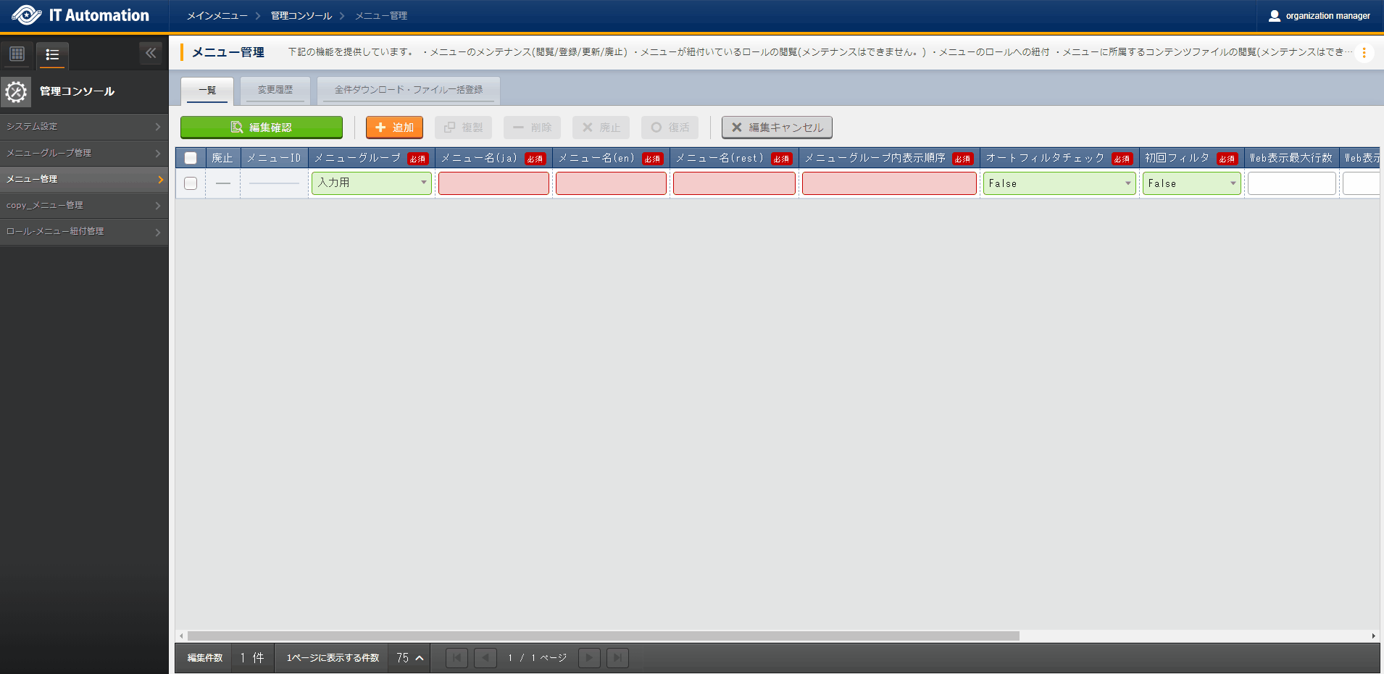
Task: Collapse the sidebar with double-chevron icon
Action: point(151,53)
